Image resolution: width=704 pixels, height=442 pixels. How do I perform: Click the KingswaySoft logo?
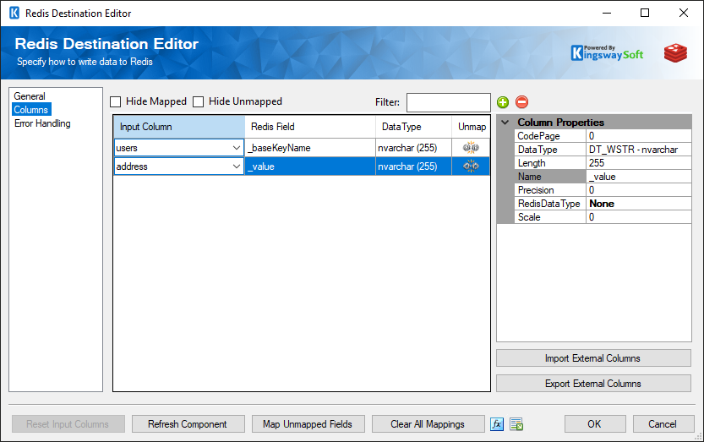point(607,53)
